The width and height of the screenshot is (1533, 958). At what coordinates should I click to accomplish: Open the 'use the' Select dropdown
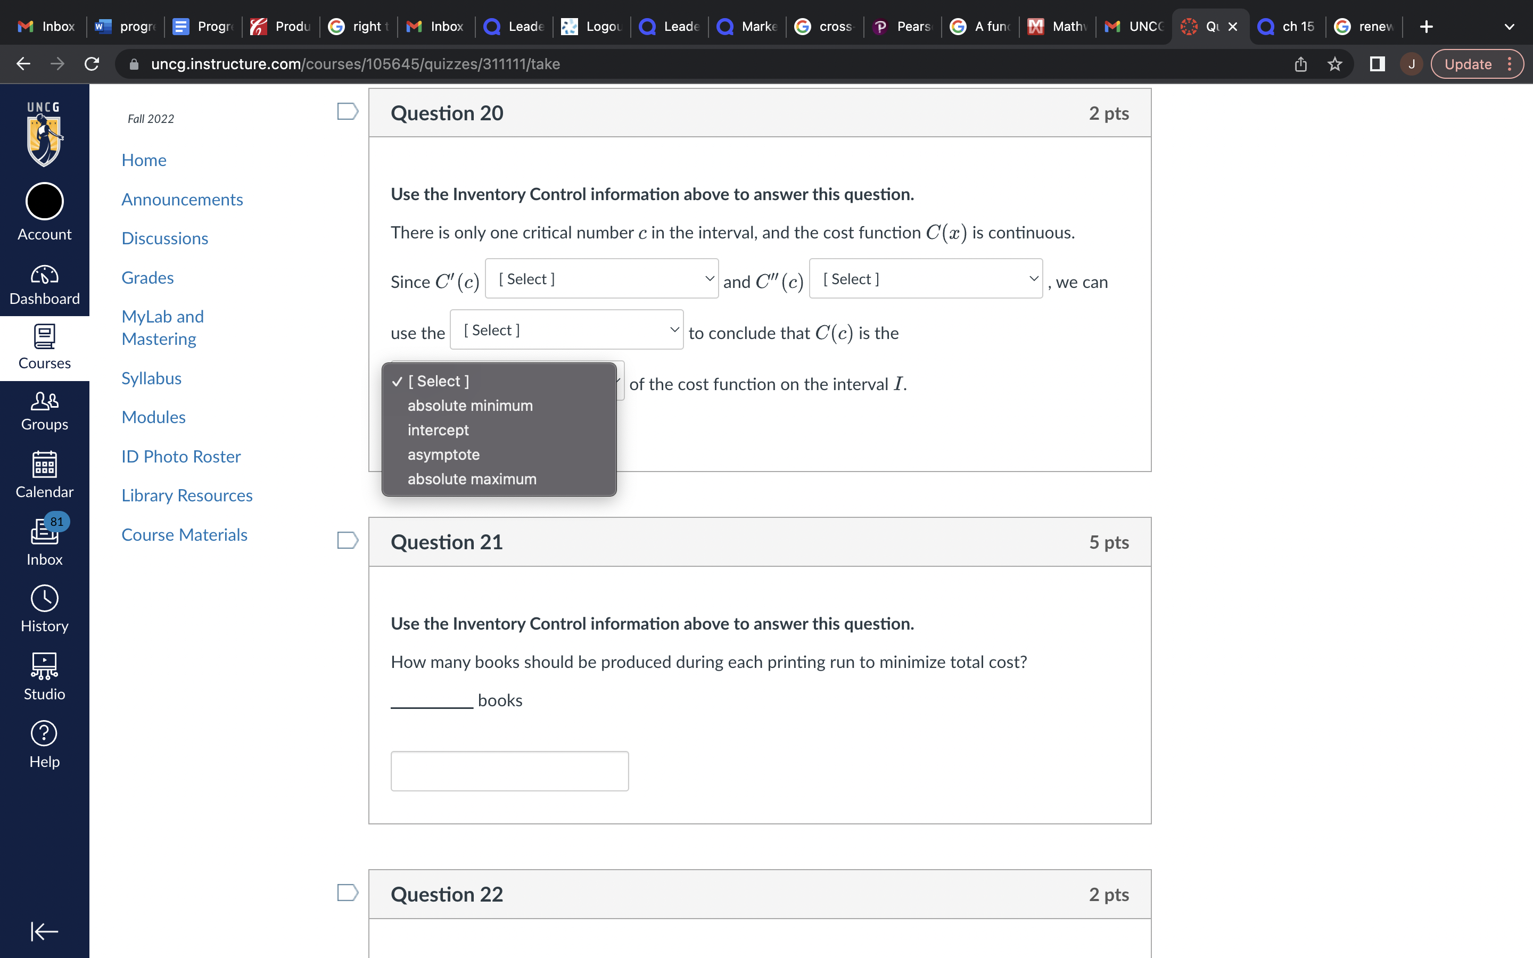point(566,330)
